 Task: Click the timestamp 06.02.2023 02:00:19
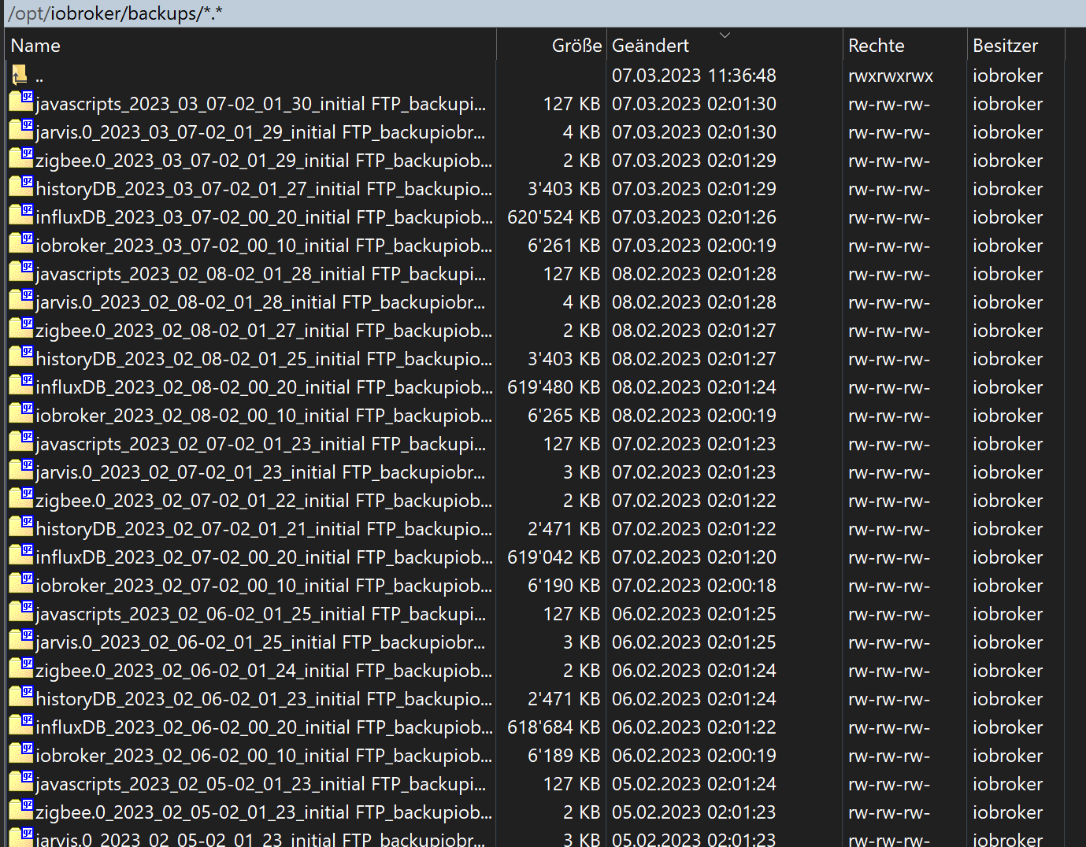[694, 756]
